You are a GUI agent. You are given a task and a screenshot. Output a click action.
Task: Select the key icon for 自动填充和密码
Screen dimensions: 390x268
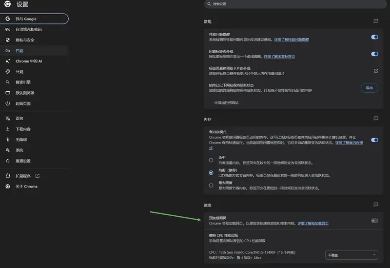pos(8,29)
